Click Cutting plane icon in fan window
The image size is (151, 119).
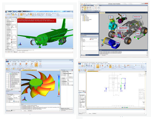(8, 64)
